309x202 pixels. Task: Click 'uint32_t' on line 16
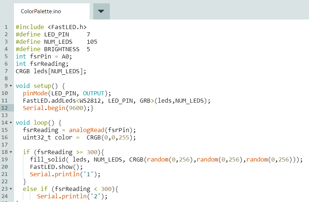click(x=37, y=138)
